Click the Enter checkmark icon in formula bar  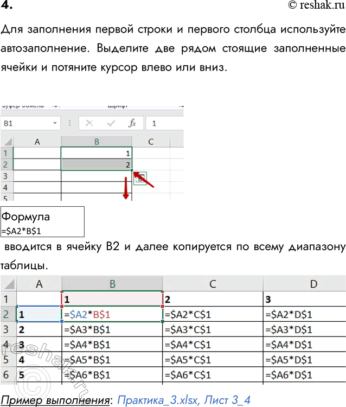(111, 123)
